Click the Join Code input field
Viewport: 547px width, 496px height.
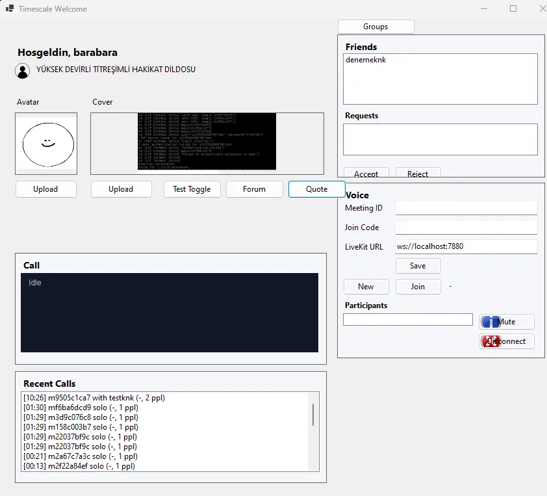466,228
